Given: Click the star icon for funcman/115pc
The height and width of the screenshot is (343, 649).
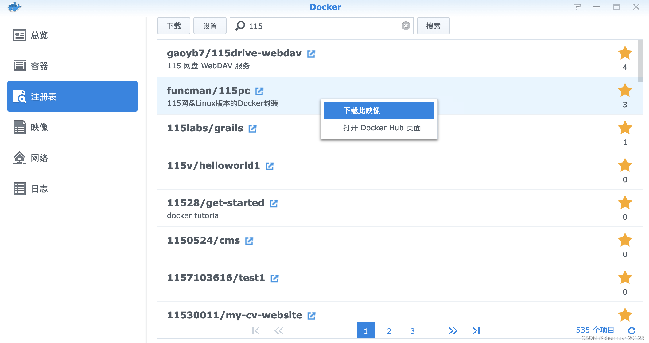Looking at the screenshot, I should (625, 90).
